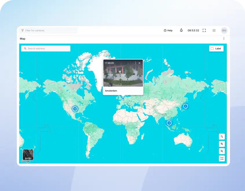The image size is (245, 191).
Task: Click the Search address field
Action: click(46, 49)
